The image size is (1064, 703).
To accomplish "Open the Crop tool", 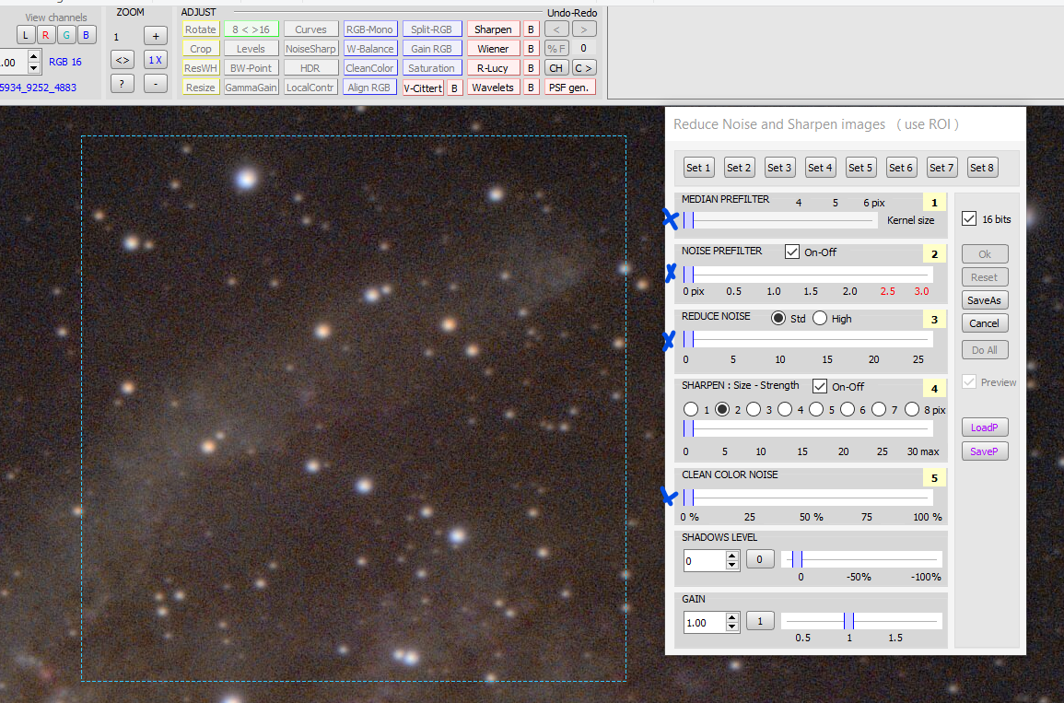I will pyautogui.click(x=201, y=49).
